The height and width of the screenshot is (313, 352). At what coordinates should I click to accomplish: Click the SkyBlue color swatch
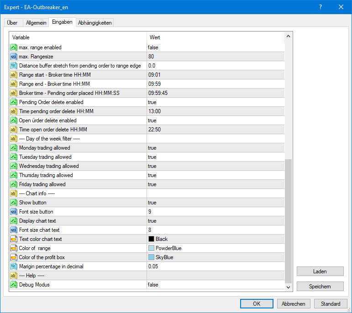[x=151, y=257]
